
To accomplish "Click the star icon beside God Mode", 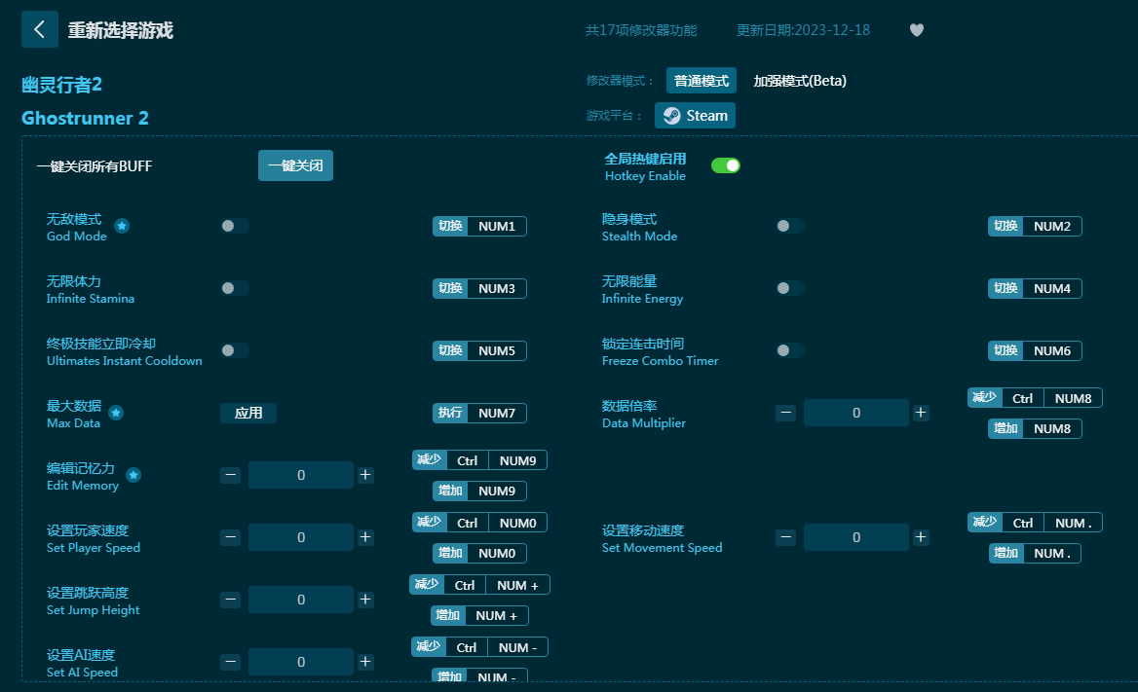I will (x=122, y=227).
